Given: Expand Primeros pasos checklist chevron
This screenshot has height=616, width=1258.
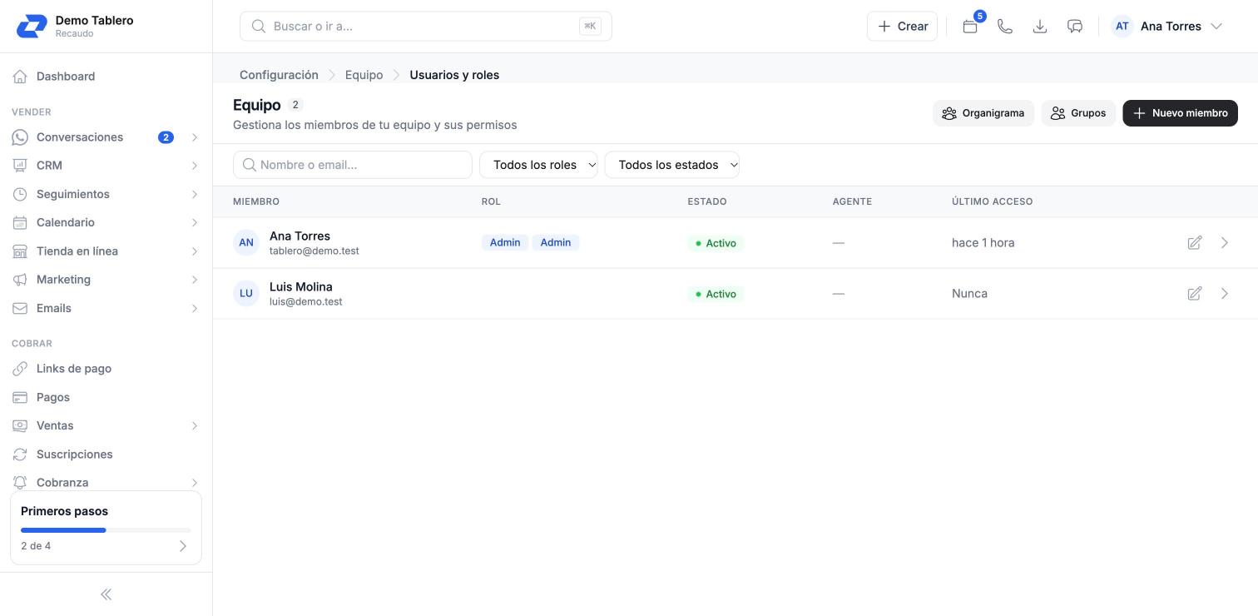Looking at the screenshot, I should pyautogui.click(x=183, y=546).
